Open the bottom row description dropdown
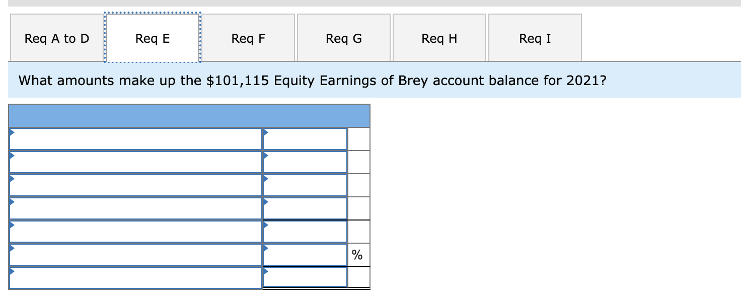The height and width of the screenshot is (294, 741). coord(11,272)
